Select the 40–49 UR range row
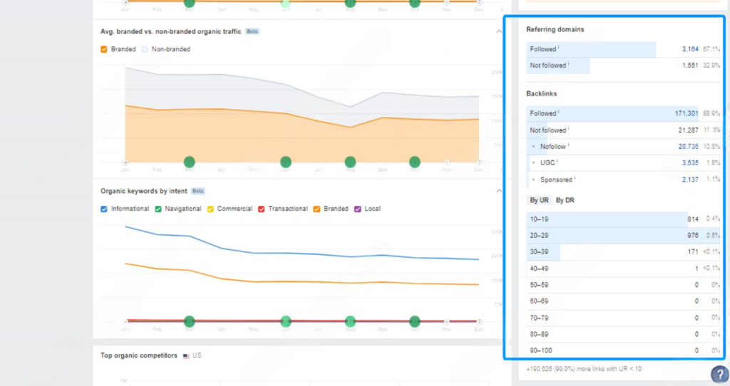Viewport: 730px width, 386px height. 623,268
